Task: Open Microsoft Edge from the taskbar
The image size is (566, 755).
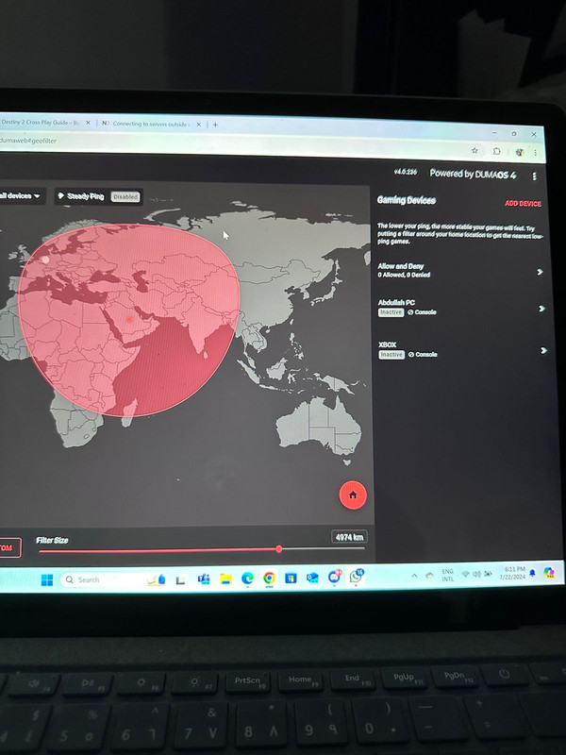Action: 247,579
